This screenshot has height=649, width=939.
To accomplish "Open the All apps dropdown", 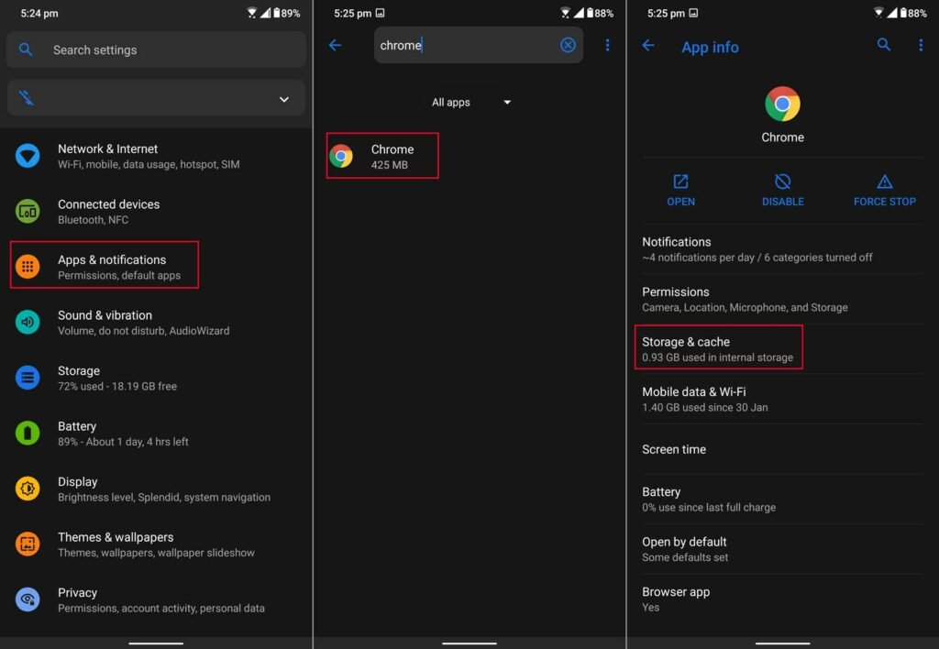I will tap(470, 103).
